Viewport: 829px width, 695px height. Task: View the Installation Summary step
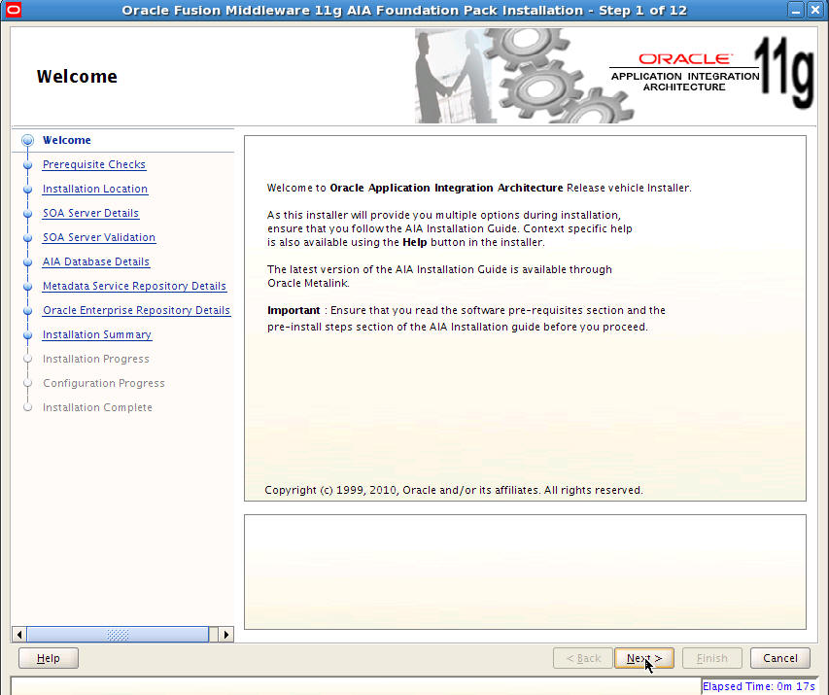pos(97,334)
